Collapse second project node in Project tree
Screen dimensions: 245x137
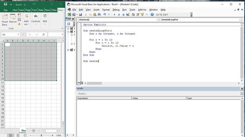68,32
